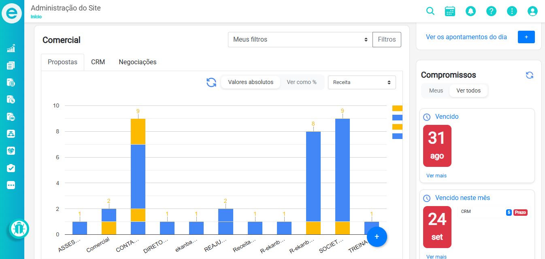Open the eGestor logo home icon
The image size is (545, 259).
[12, 13]
